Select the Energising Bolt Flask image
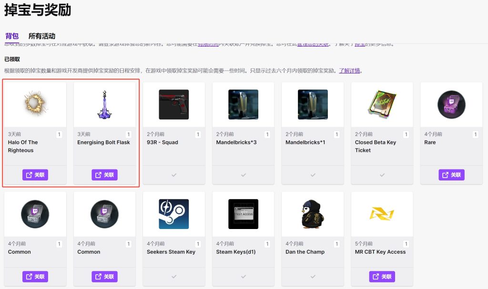The image size is (488, 289). tap(104, 105)
